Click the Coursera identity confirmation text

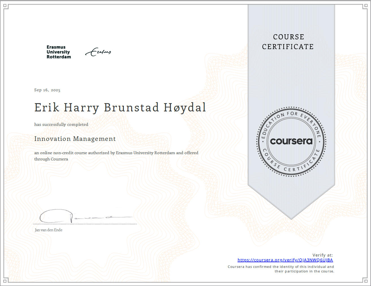pyautogui.click(x=281, y=269)
